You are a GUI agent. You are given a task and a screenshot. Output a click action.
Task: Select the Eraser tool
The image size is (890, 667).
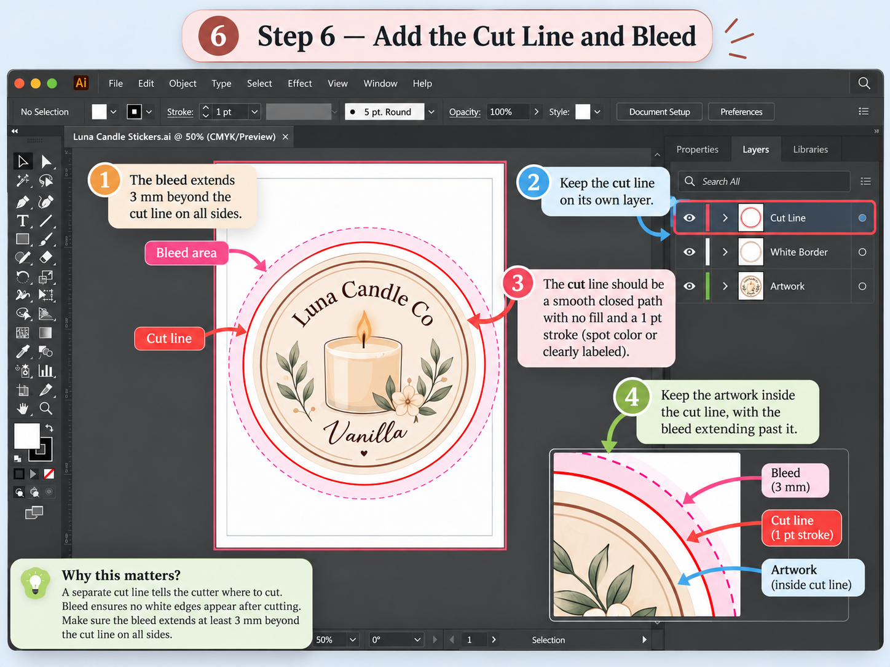tap(46, 257)
